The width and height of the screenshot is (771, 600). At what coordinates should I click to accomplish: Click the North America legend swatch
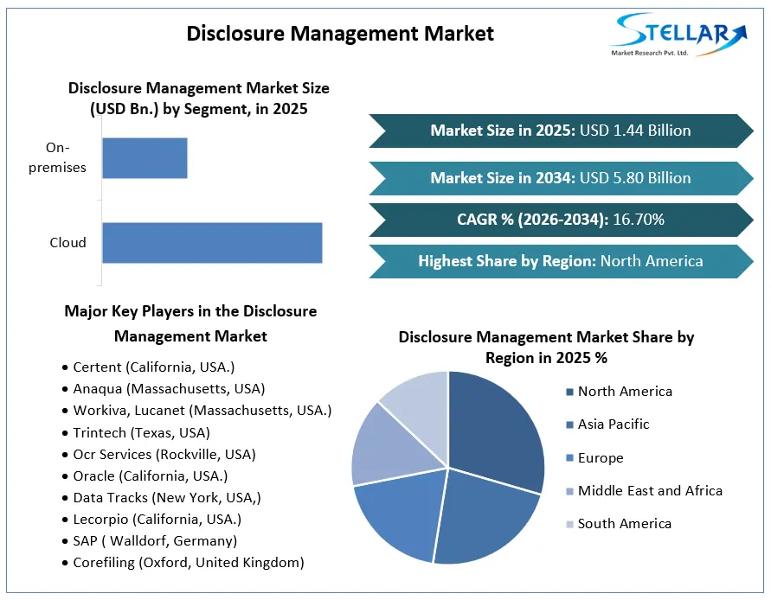point(569,392)
